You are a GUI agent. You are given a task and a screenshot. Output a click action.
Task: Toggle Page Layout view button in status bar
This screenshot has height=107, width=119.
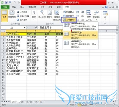coord(82,105)
